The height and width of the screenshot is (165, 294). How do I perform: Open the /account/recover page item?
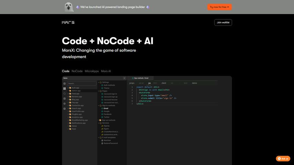coord(111,100)
